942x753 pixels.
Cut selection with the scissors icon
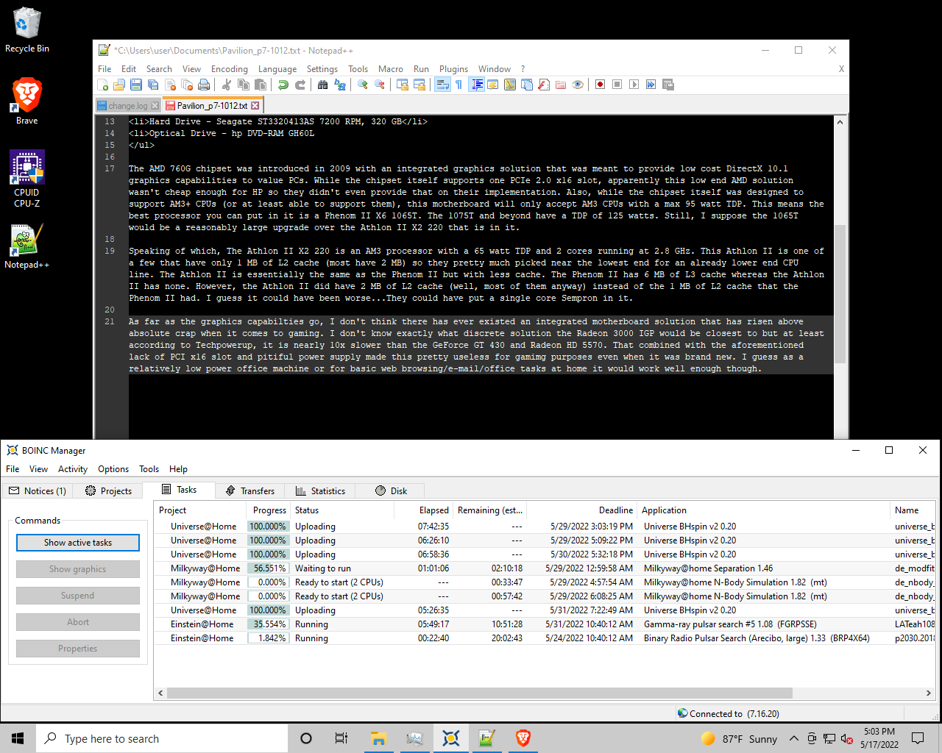227,85
